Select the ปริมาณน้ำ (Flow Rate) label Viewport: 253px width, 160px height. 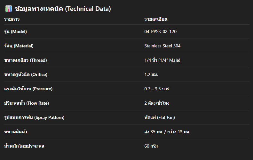click(x=27, y=103)
